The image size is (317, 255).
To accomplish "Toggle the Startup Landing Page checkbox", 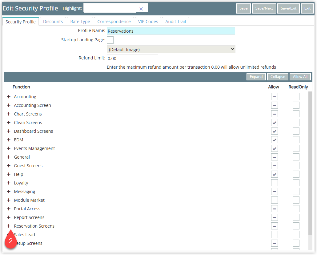I will 110,40.
